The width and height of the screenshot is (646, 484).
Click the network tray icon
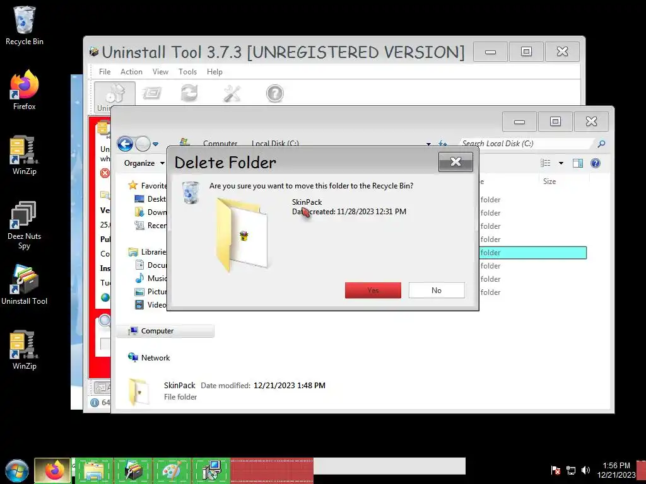pyautogui.click(x=570, y=470)
